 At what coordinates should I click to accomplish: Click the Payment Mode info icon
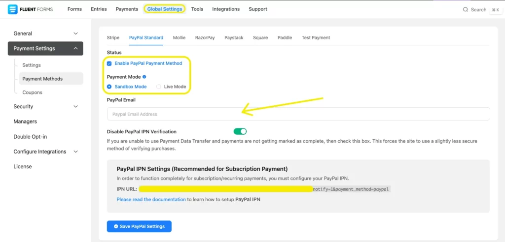(x=144, y=77)
